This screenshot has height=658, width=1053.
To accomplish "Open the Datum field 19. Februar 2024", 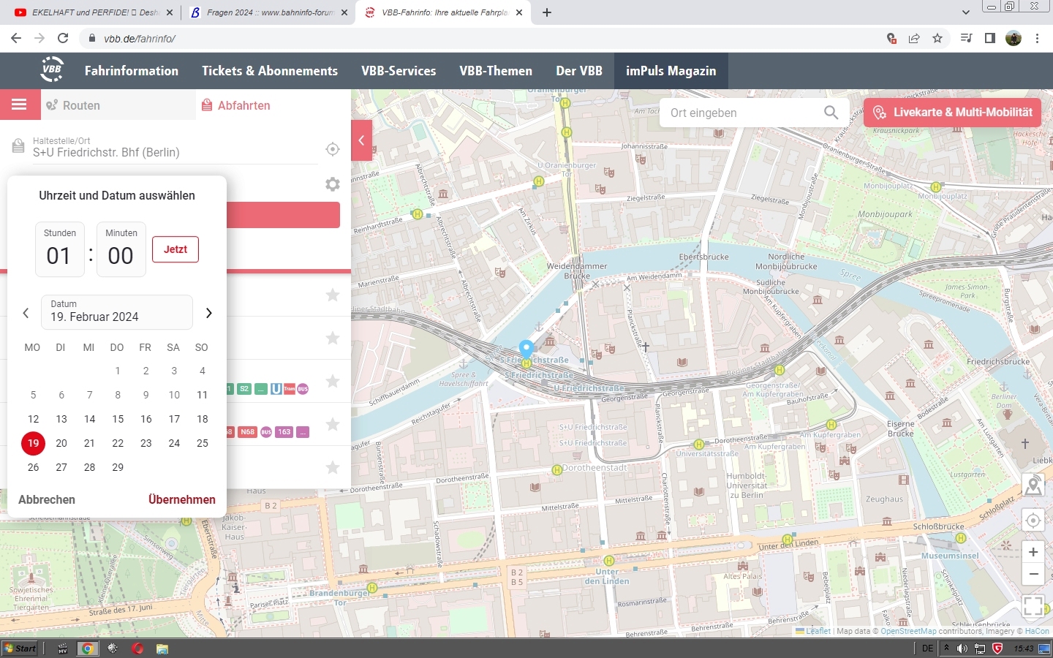I will pyautogui.click(x=117, y=312).
